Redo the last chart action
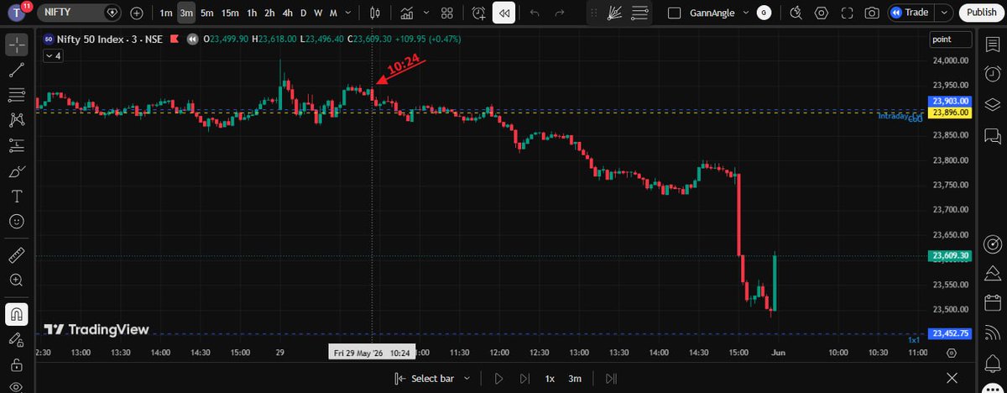Screen dimensions: 1007x393 [560, 13]
